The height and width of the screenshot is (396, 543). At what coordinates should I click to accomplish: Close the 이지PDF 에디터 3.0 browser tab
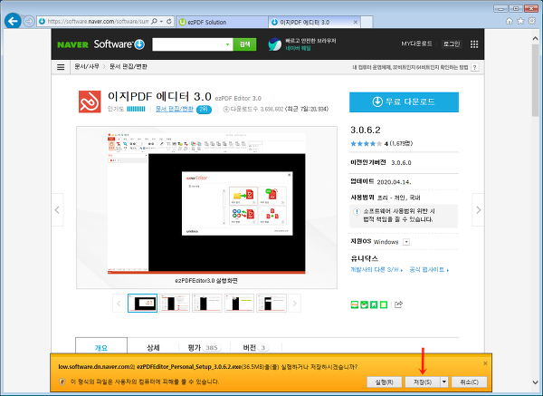356,22
